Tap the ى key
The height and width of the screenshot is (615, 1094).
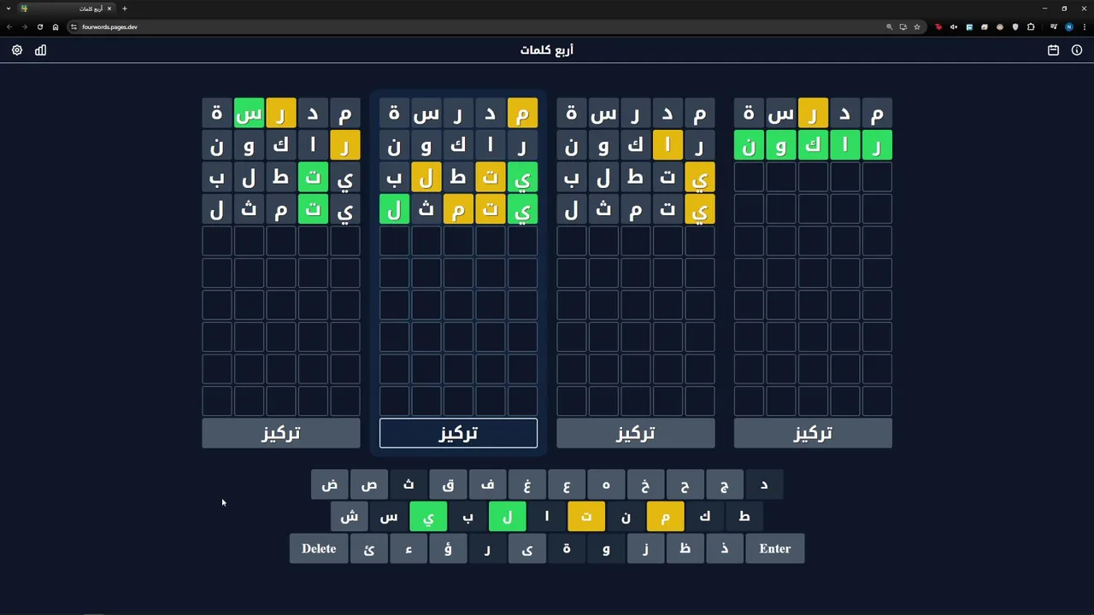point(527,548)
